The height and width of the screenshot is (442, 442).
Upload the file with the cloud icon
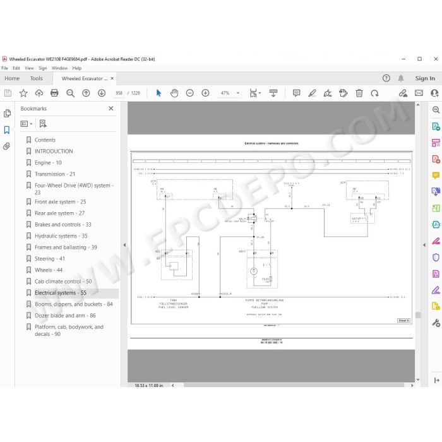tap(39, 93)
